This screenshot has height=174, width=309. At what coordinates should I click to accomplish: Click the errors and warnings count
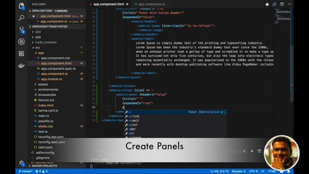pyautogui.click(x=42, y=171)
